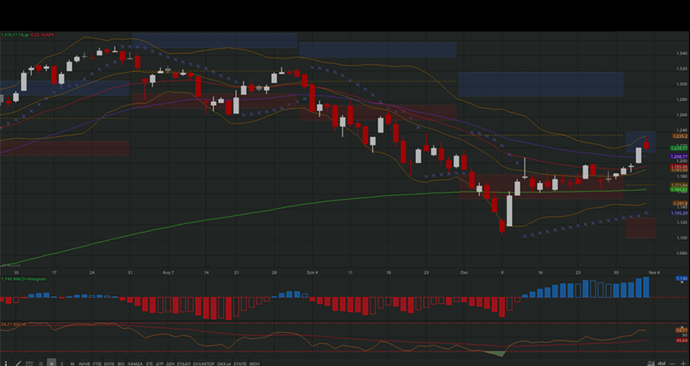Click the Αυγ 7 date axis label

click(x=168, y=272)
